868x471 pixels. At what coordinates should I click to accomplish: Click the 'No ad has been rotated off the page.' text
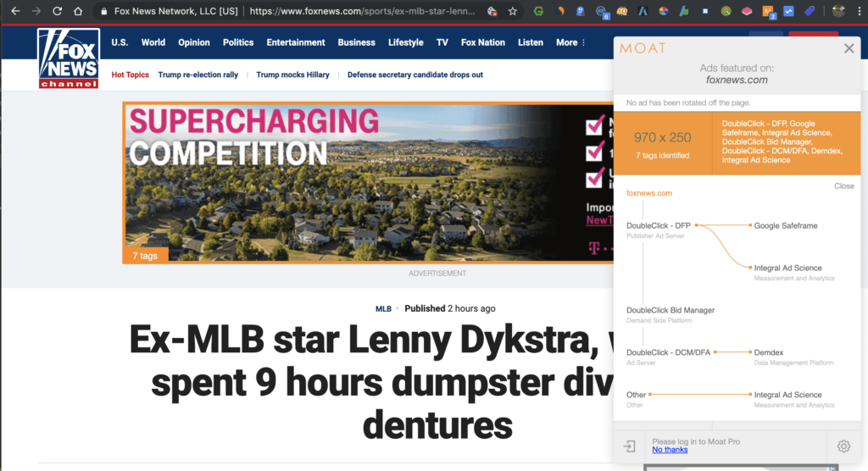point(688,103)
